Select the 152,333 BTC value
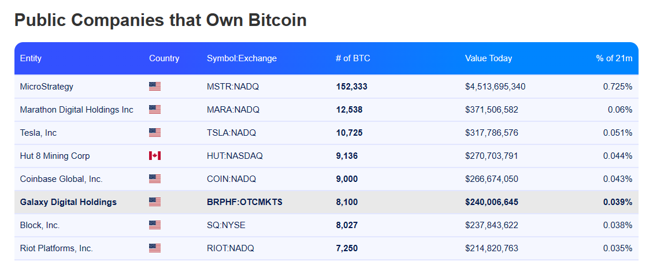 351,87
